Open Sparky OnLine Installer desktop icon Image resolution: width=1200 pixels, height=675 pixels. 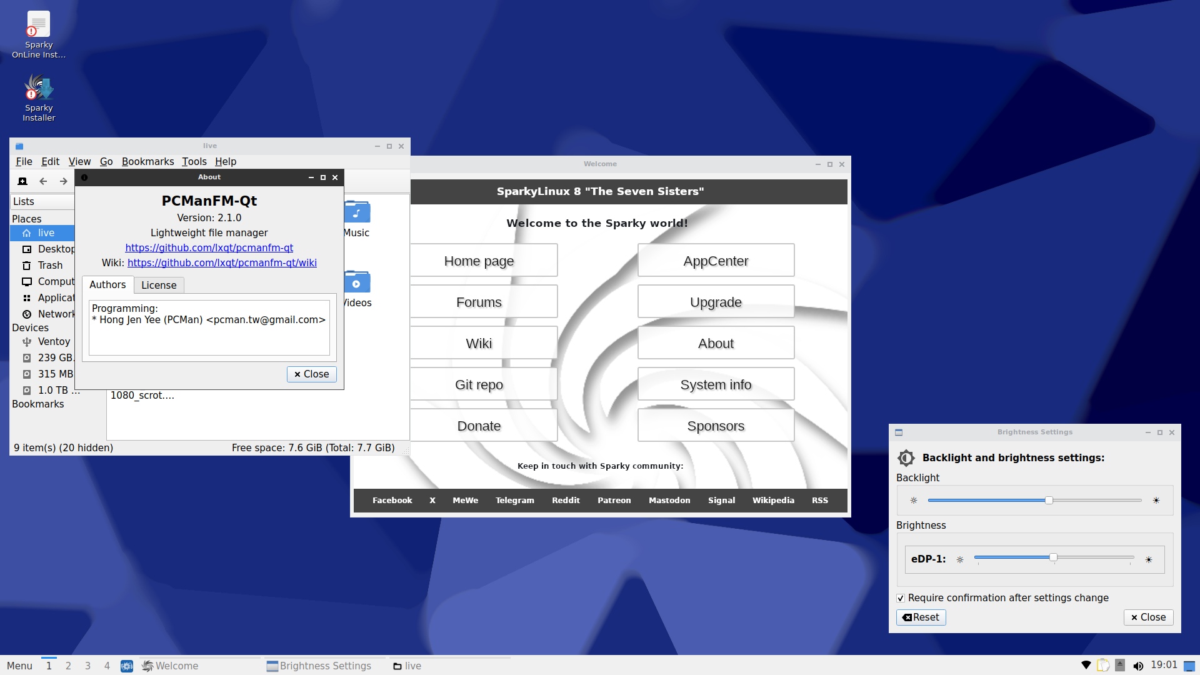tap(39, 25)
